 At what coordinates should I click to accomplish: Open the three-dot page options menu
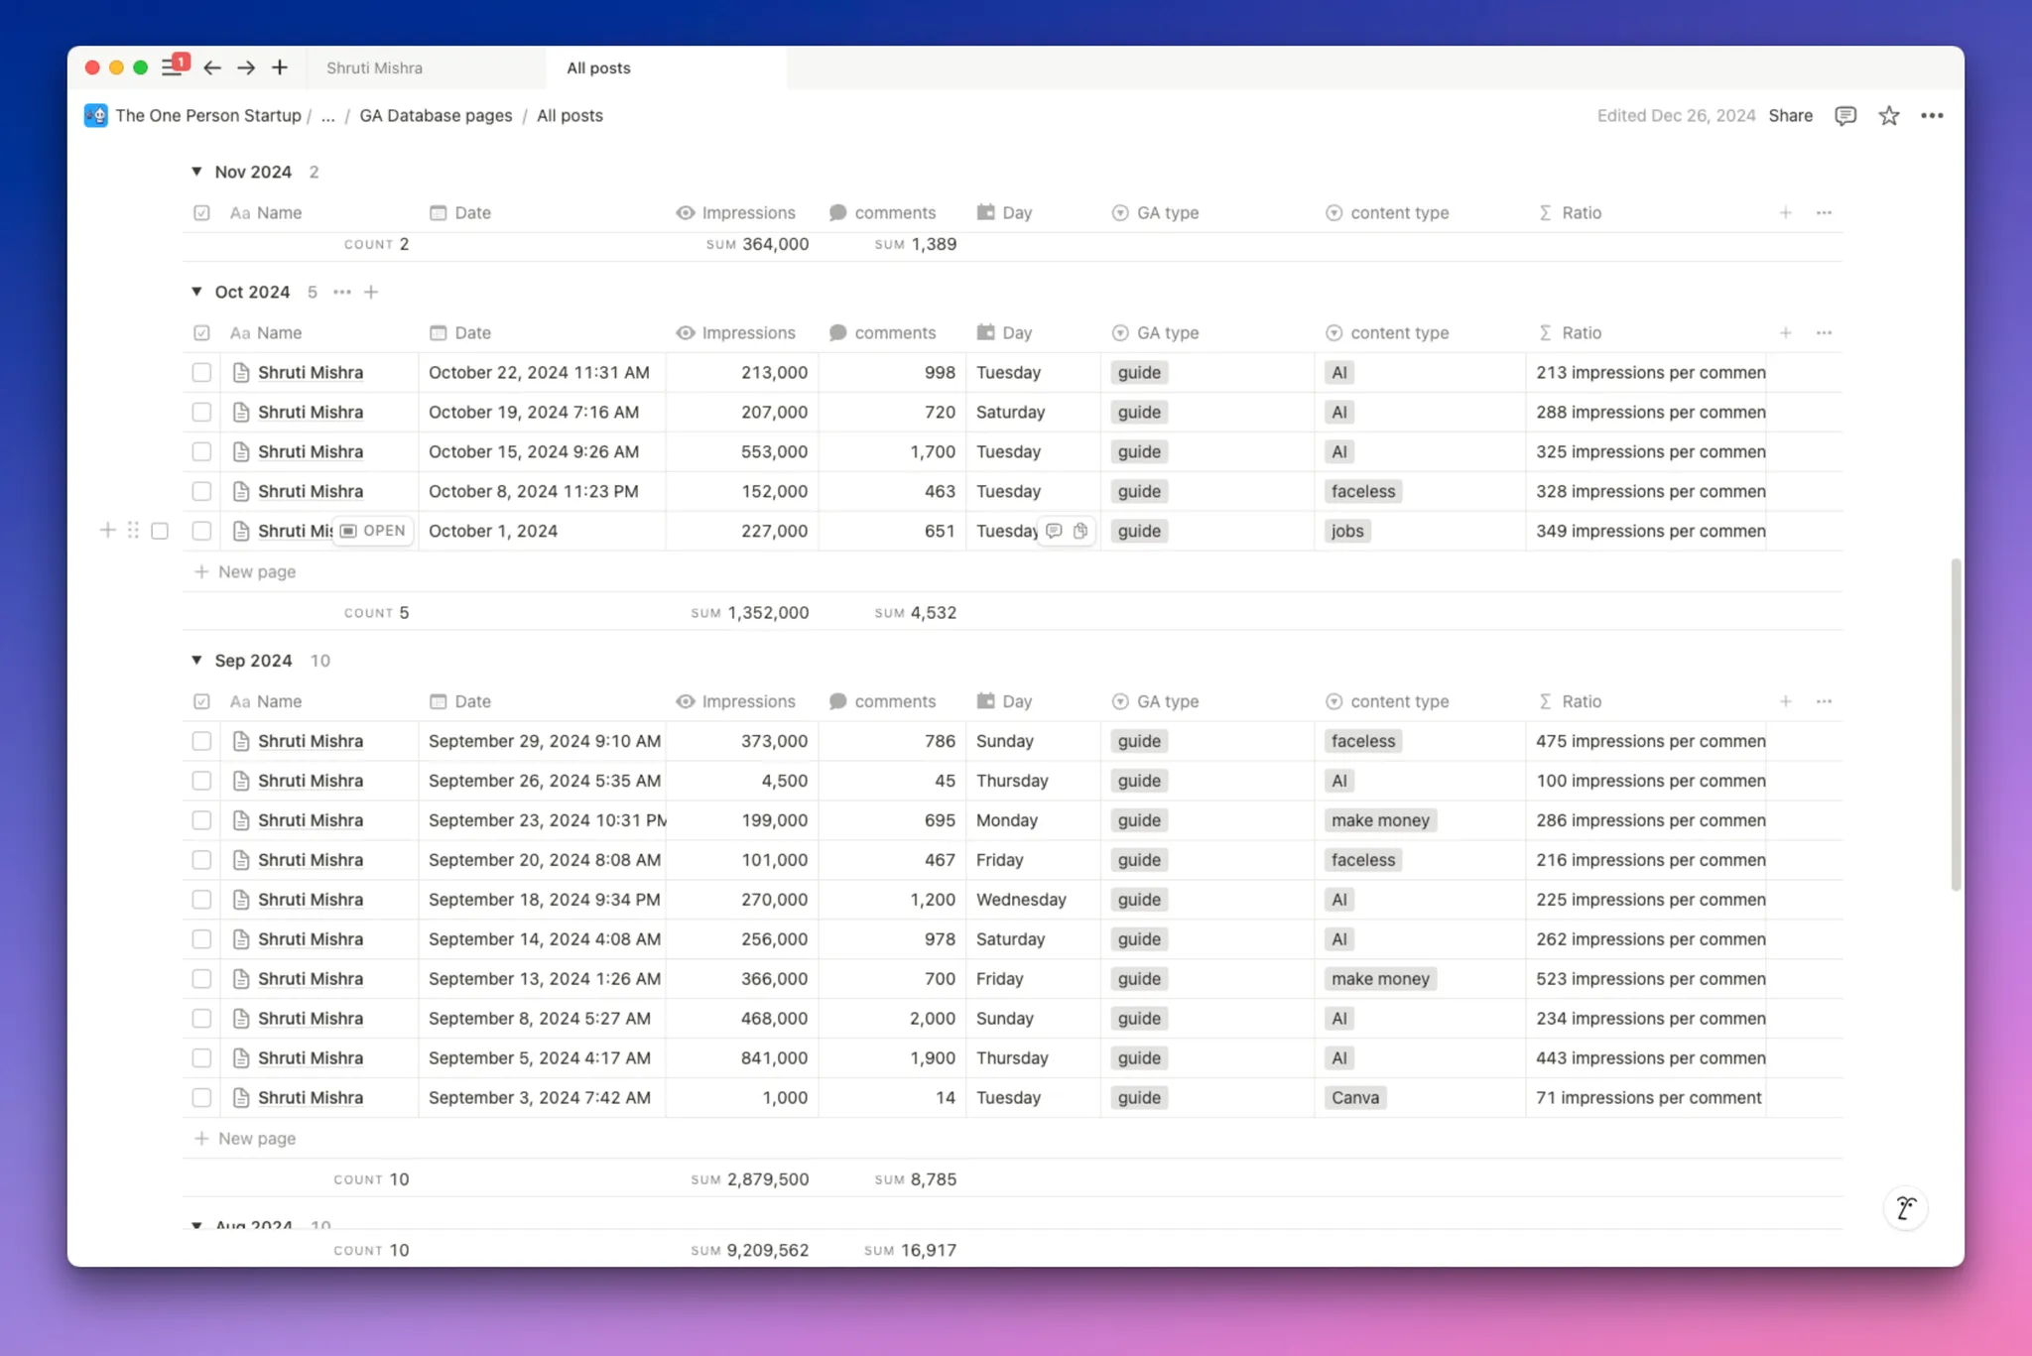[x=1931, y=116]
